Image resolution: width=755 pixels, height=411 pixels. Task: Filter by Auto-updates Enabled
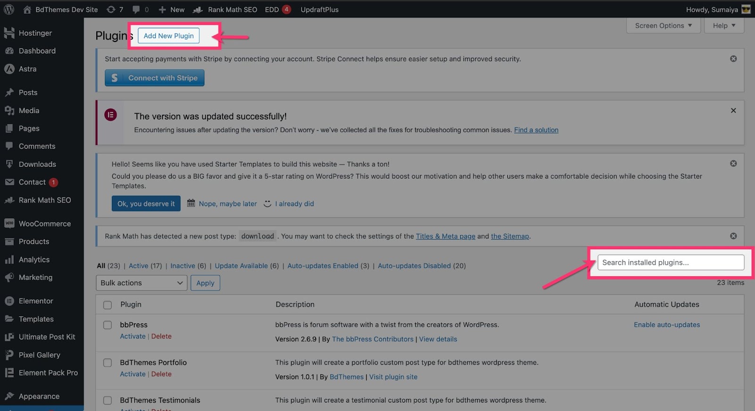click(x=323, y=266)
